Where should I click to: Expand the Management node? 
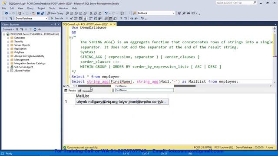8,60
